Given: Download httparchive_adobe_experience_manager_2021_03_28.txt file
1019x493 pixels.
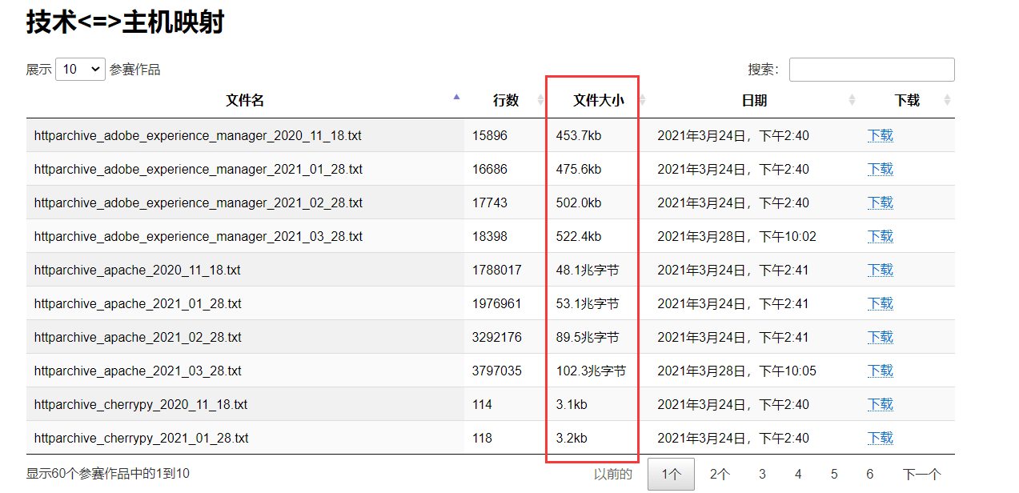Looking at the screenshot, I should tap(880, 236).
